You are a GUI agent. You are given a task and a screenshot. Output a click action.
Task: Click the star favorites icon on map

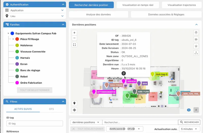pyautogui.click(x=196, y=46)
